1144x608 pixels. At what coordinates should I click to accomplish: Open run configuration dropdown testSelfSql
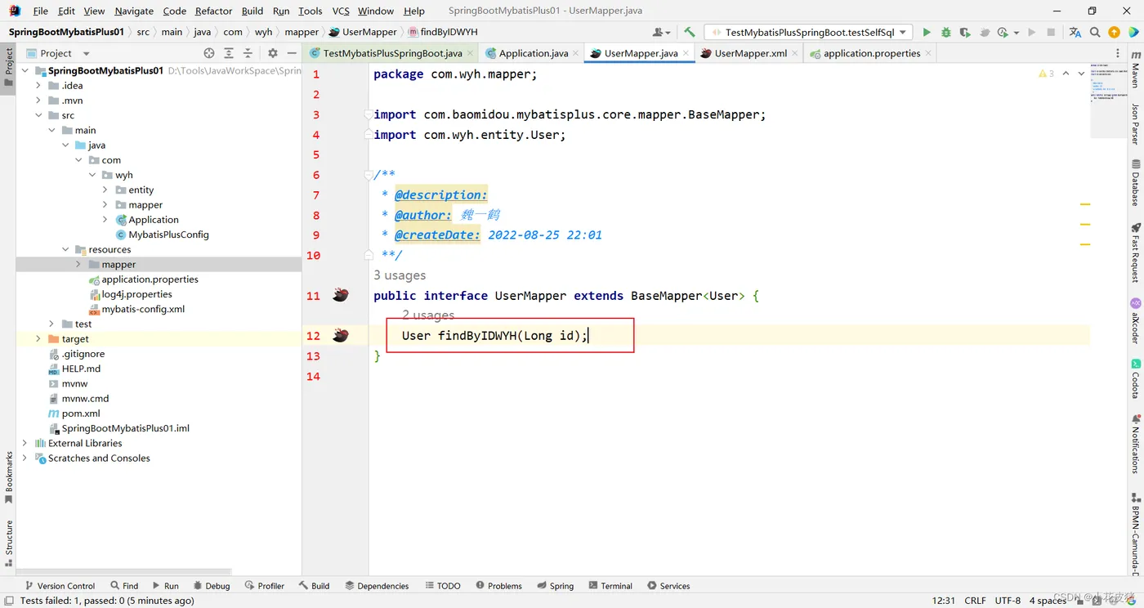click(809, 32)
